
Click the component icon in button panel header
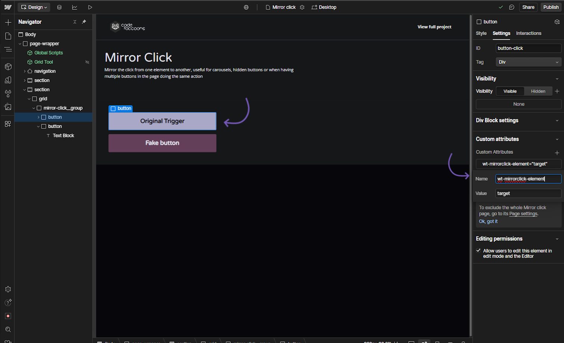pos(557,22)
